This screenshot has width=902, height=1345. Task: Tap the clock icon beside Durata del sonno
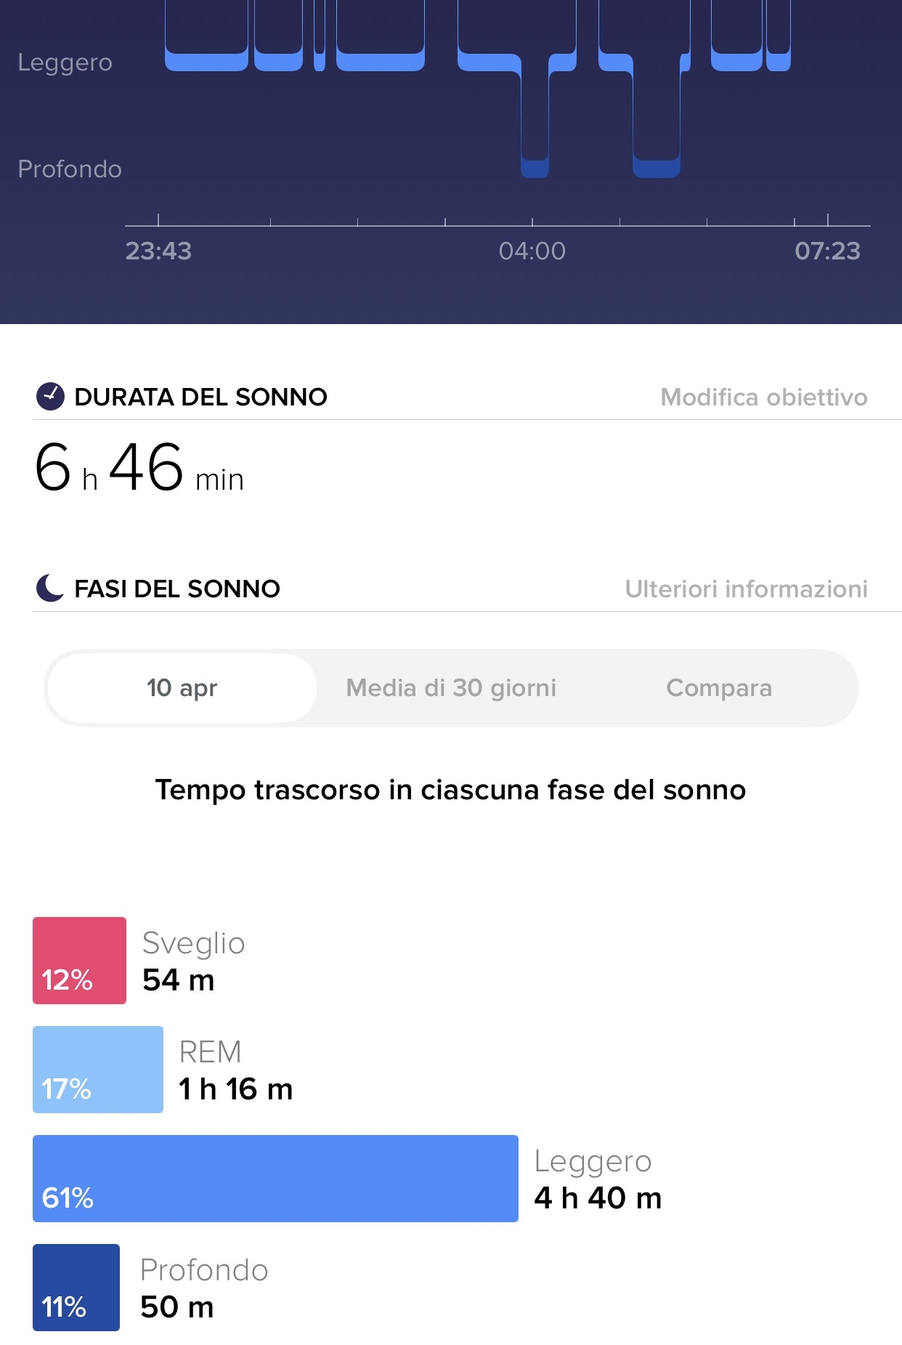pos(50,397)
